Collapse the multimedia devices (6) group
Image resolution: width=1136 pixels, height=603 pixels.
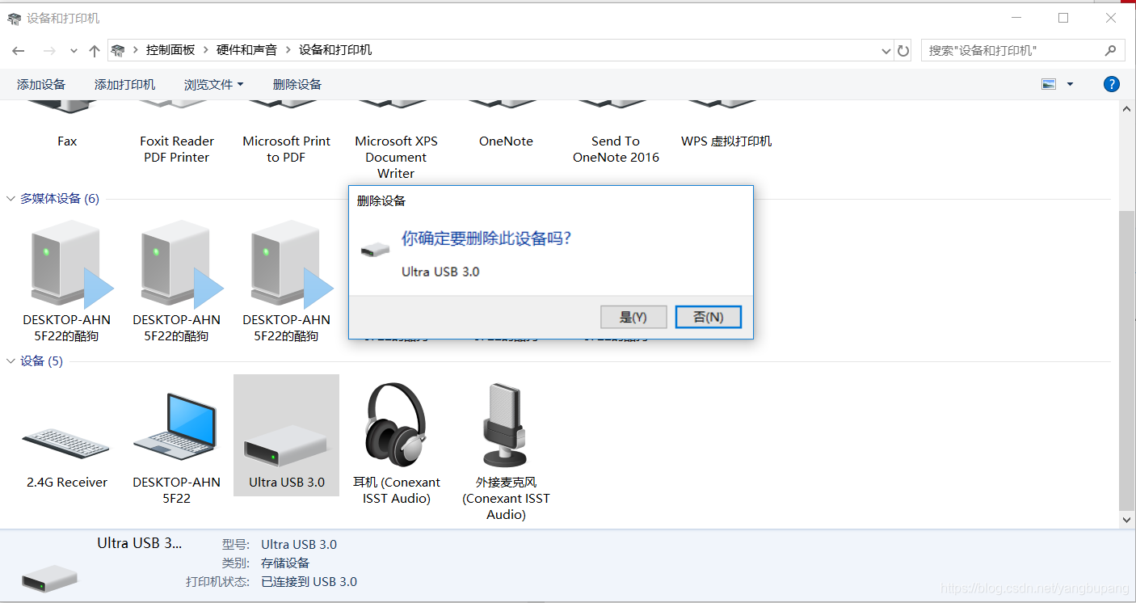point(11,198)
